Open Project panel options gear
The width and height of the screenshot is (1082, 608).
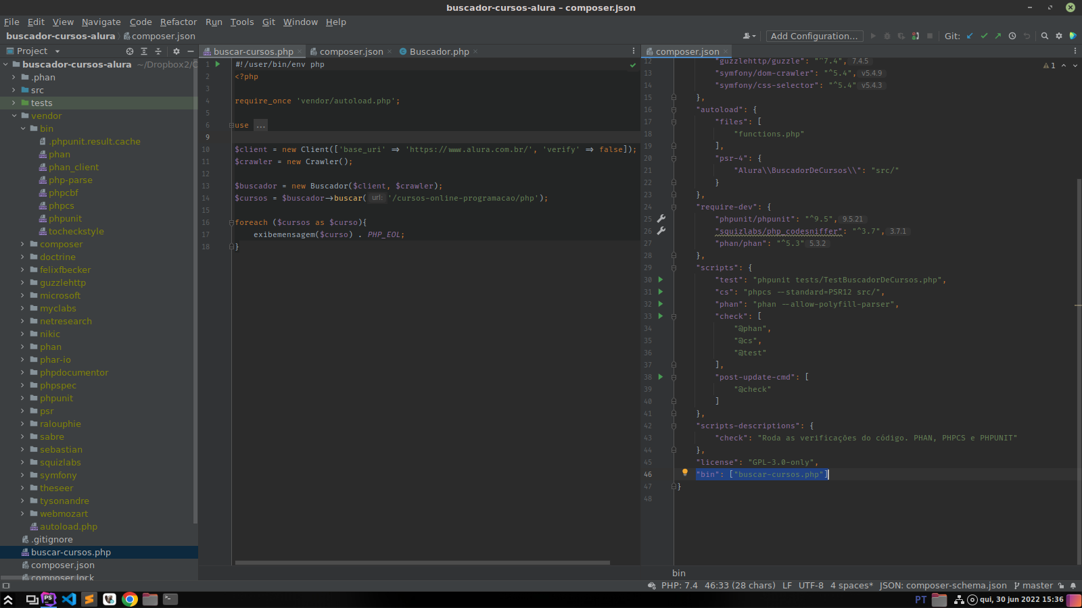click(177, 51)
